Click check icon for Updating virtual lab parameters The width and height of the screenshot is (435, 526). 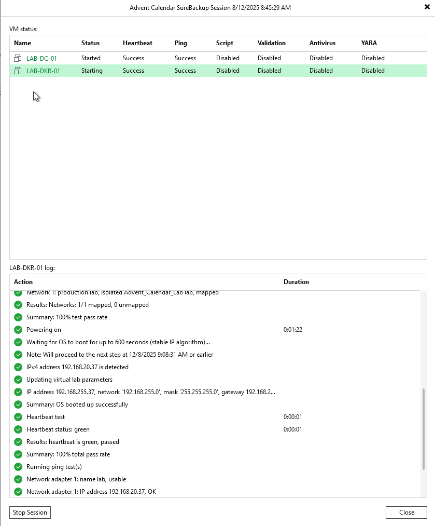(x=18, y=380)
